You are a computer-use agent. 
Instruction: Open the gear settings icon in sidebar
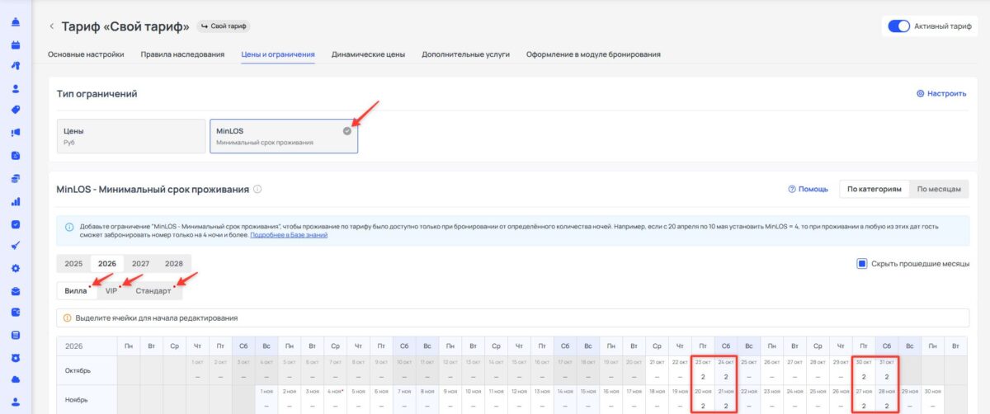pyautogui.click(x=16, y=268)
